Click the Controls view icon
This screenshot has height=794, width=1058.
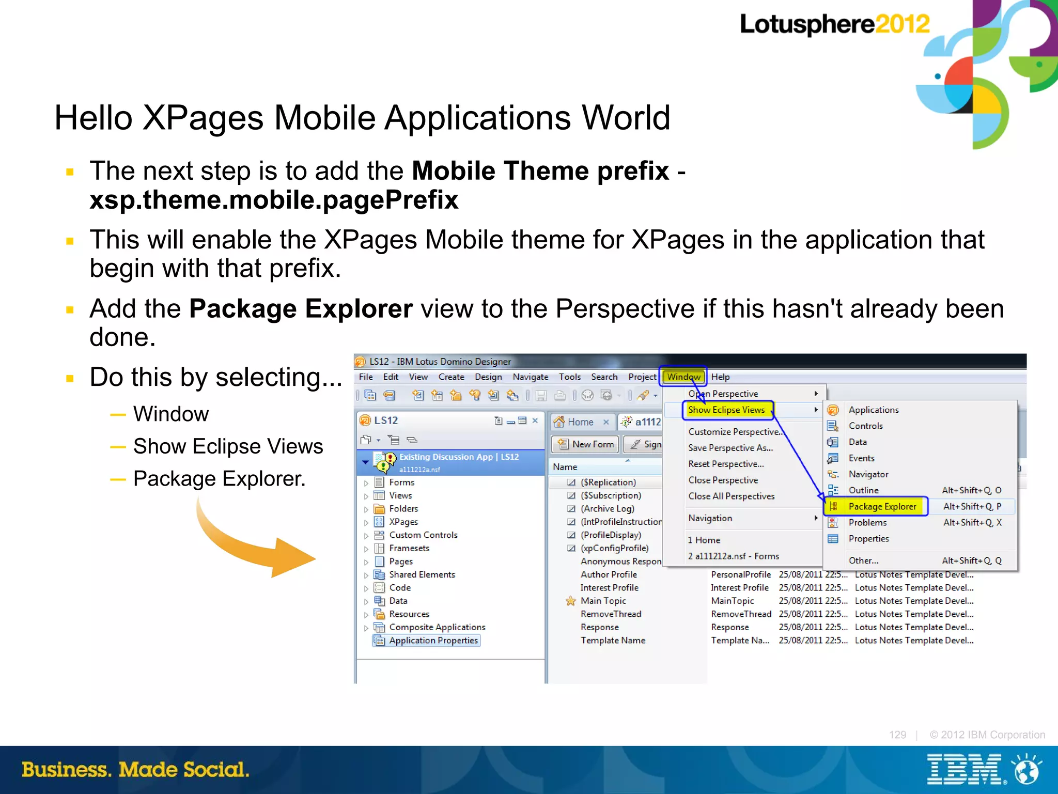pos(833,426)
